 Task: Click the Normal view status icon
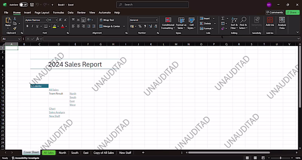(x=247, y=158)
